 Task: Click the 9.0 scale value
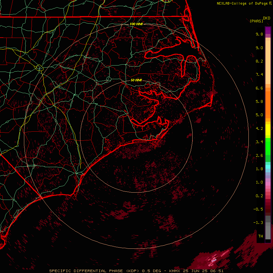[x=259, y=48]
